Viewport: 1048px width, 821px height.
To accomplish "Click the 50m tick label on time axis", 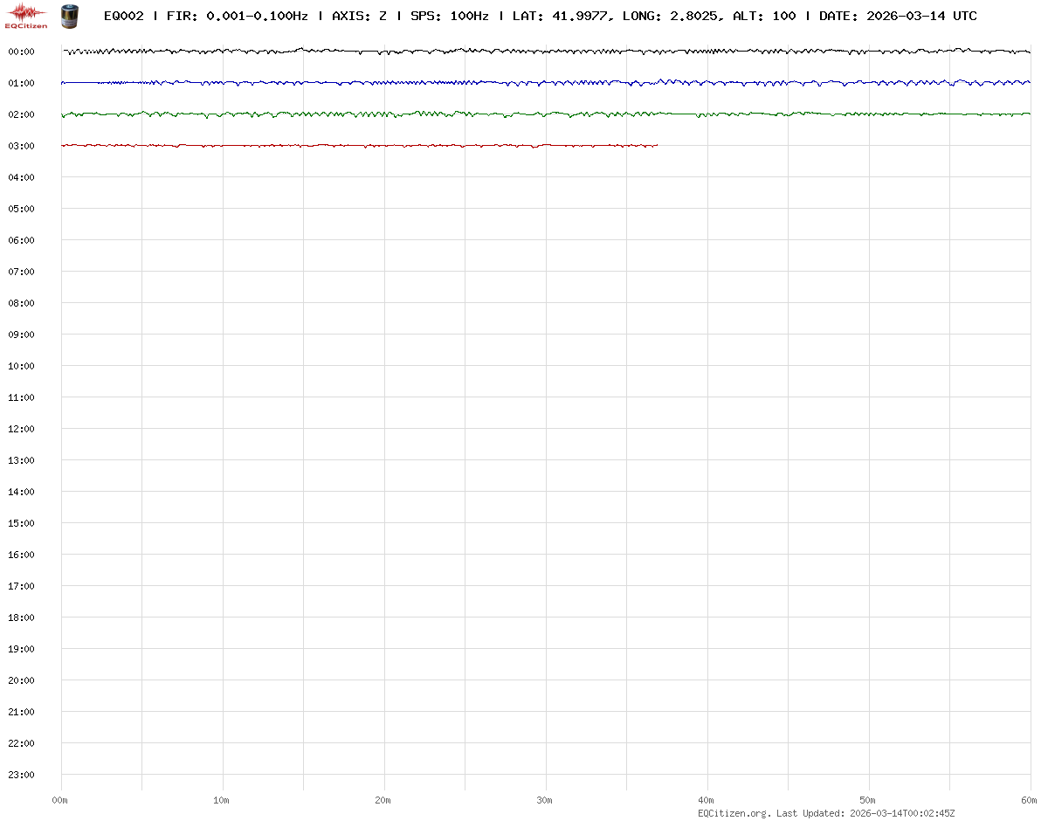I will pyautogui.click(x=867, y=800).
